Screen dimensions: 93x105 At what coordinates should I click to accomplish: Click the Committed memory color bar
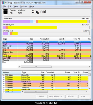tap(46, 21)
